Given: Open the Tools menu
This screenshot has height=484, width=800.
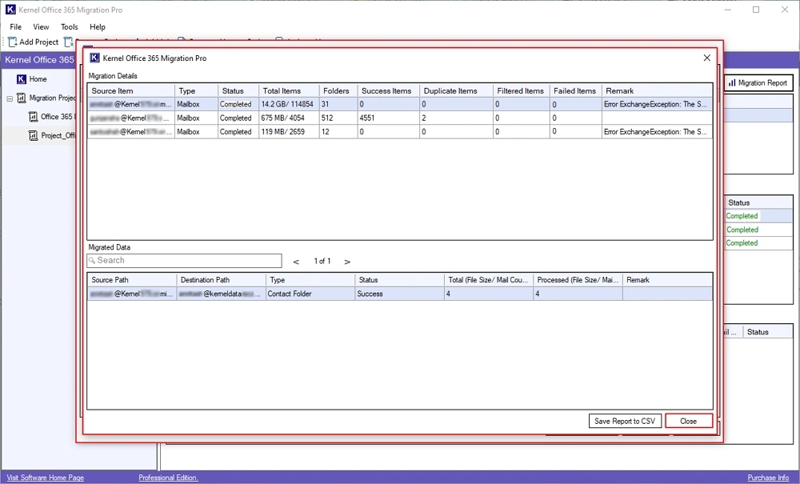Looking at the screenshot, I should pyautogui.click(x=70, y=27).
